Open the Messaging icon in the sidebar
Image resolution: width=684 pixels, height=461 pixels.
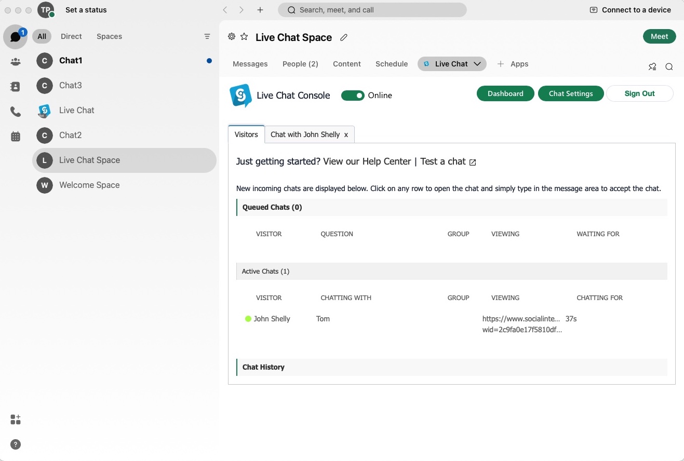coord(15,37)
